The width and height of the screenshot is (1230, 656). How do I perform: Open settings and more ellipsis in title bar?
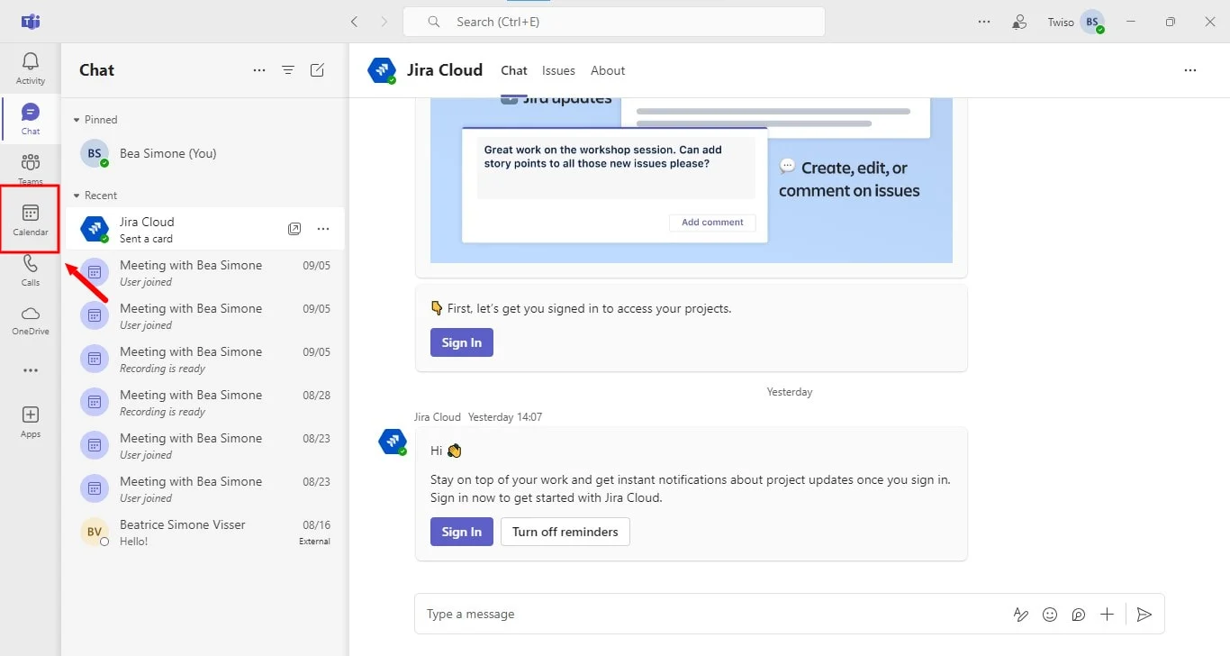tap(984, 22)
